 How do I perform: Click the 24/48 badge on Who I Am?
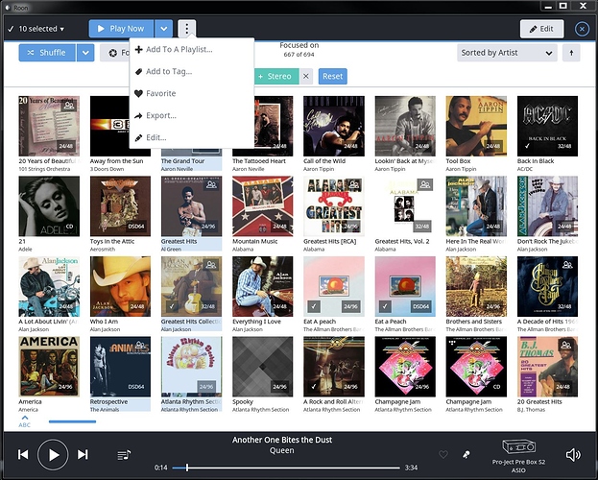click(x=137, y=306)
